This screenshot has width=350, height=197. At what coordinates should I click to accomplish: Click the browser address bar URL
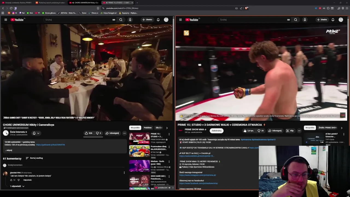(122, 8)
